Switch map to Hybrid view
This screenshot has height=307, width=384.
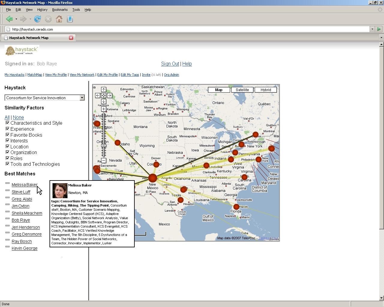[x=266, y=90]
